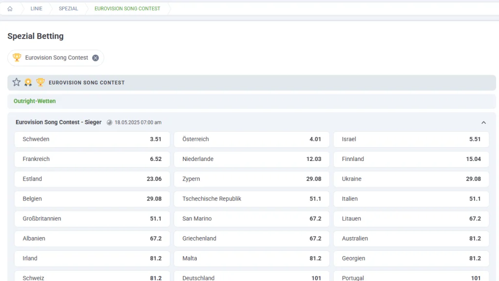Remove the Eurovision Song Contest filter chip
This screenshot has width=499, height=281.
[x=96, y=58]
